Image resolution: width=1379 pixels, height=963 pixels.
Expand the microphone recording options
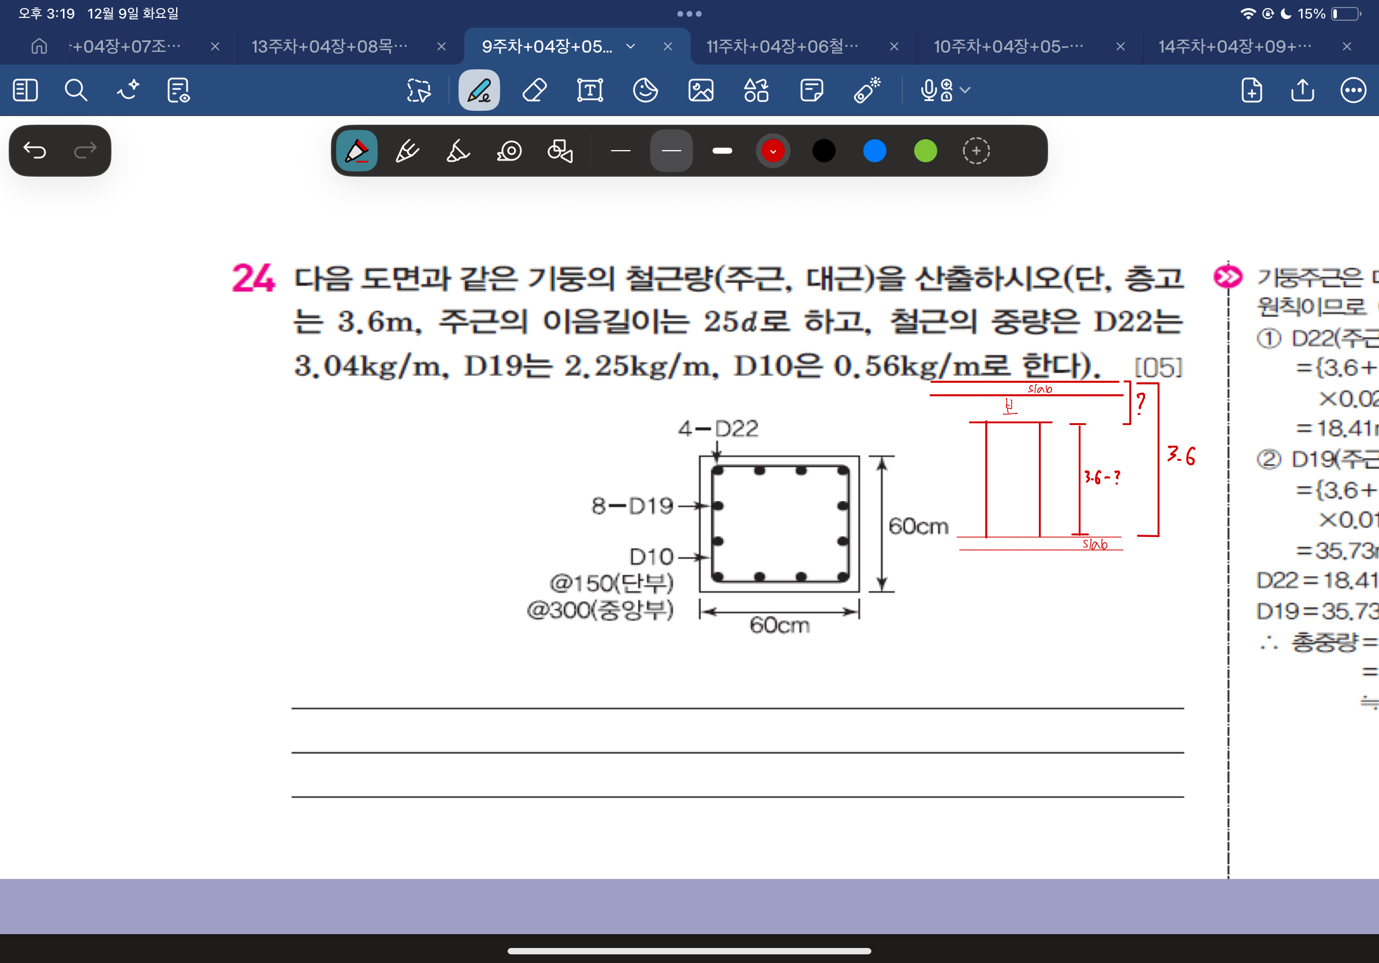[x=965, y=91]
